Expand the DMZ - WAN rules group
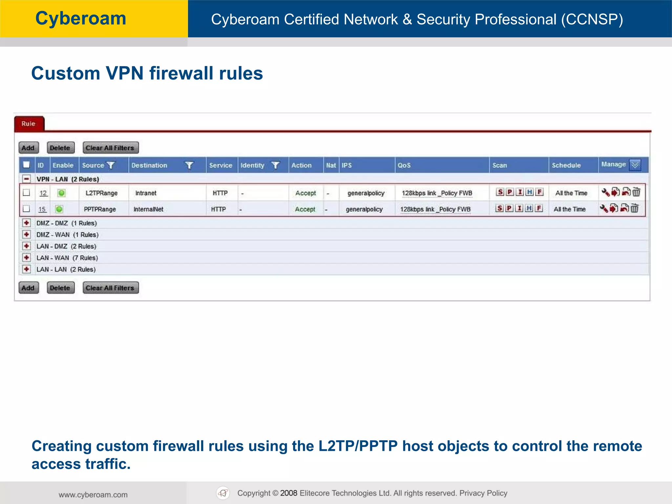Image resolution: width=672 pixels, height=504 pixels. pos(27,235)
